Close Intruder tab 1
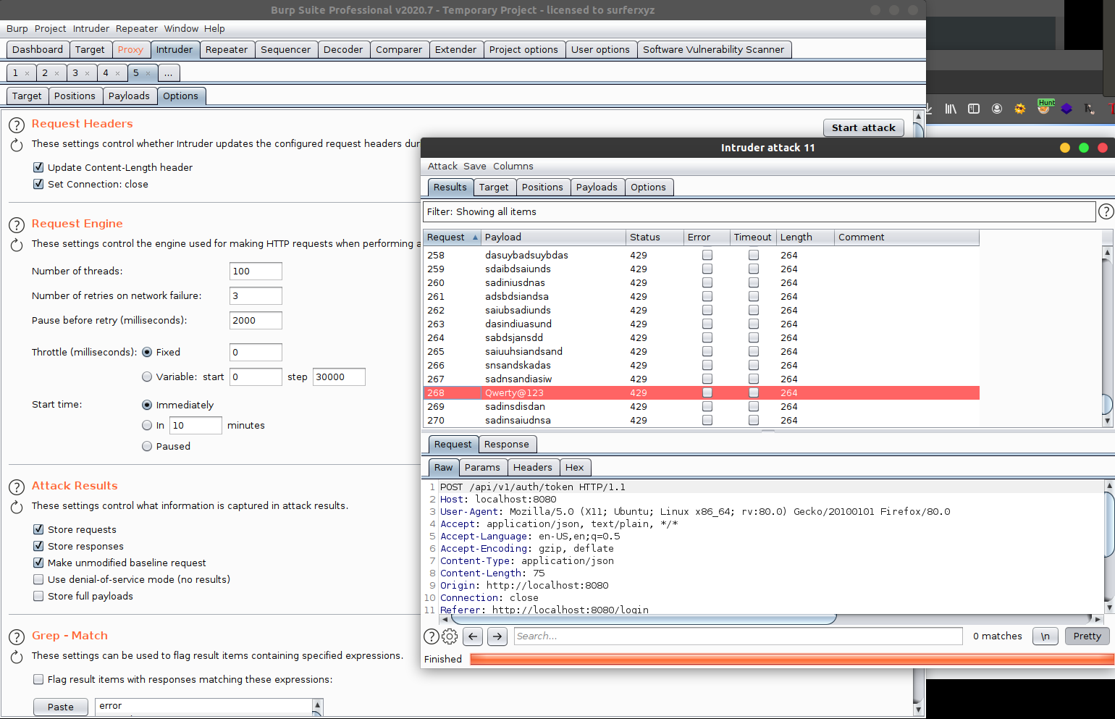This screenshot has width=1115, height=719. click(x=27, y=73)
